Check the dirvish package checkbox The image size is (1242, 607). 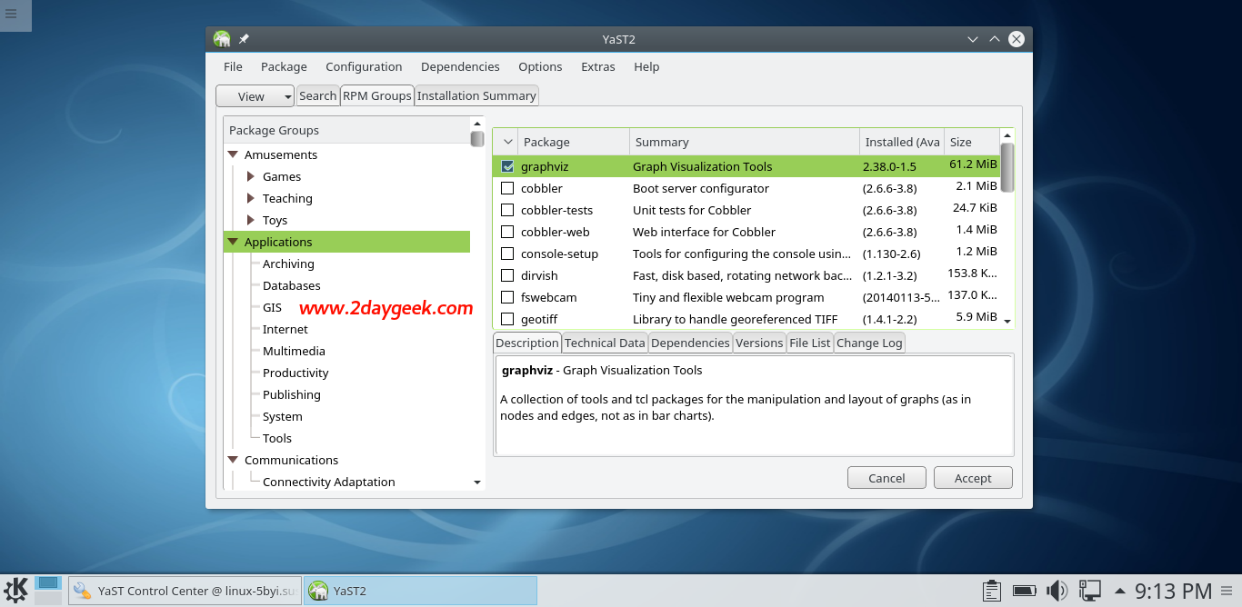507,275
